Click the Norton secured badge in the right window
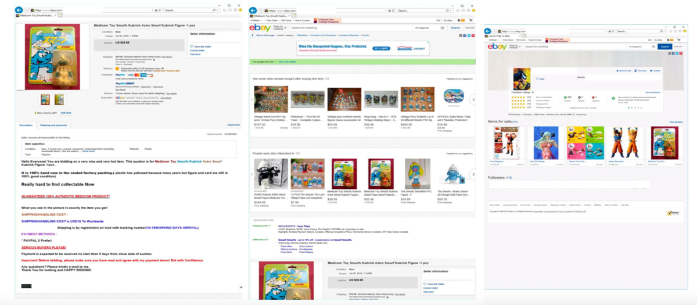The image size is (697, 305). [673, 213]
